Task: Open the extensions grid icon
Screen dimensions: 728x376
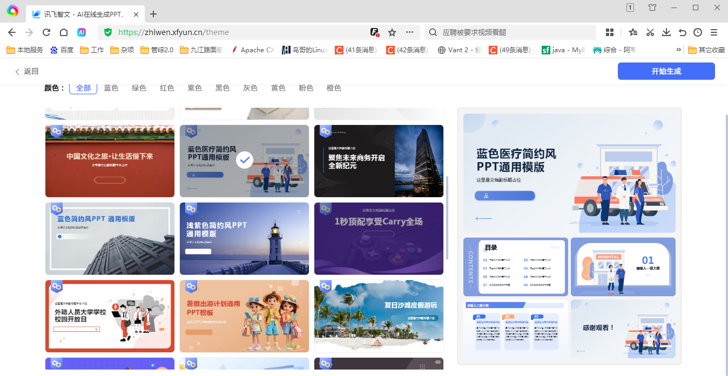Action: (610, 32)
